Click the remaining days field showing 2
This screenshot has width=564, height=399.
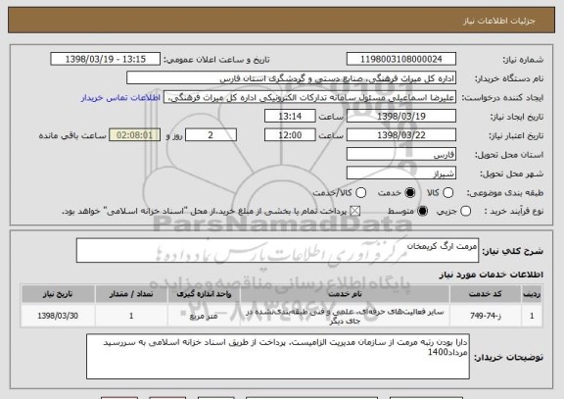[x=211, y=135]
